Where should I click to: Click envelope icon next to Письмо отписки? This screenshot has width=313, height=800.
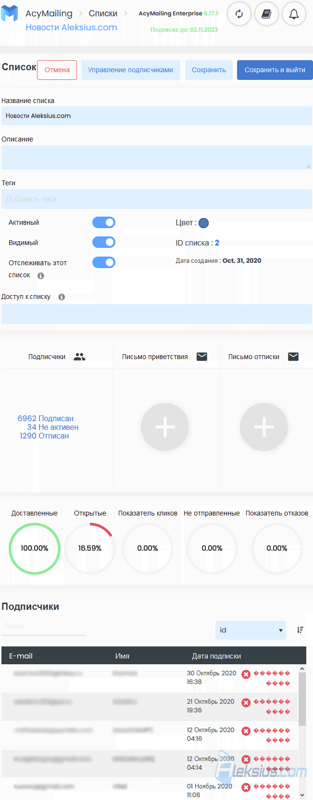[293, 357]
